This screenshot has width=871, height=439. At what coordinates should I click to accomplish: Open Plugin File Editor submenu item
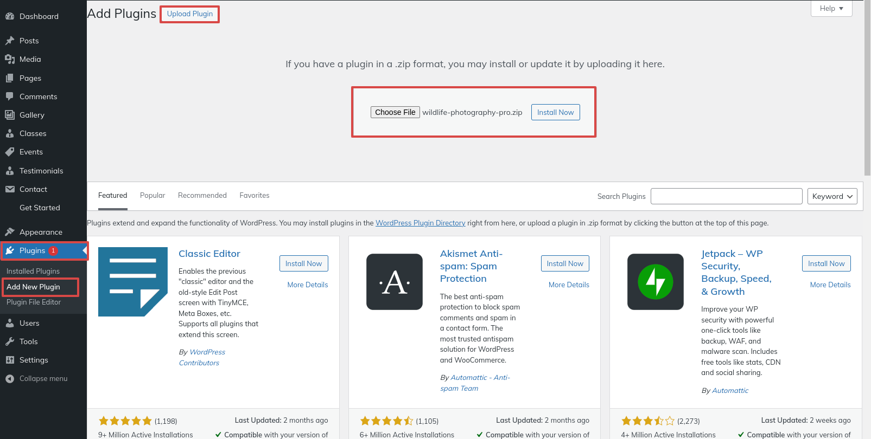coord(34,302)
